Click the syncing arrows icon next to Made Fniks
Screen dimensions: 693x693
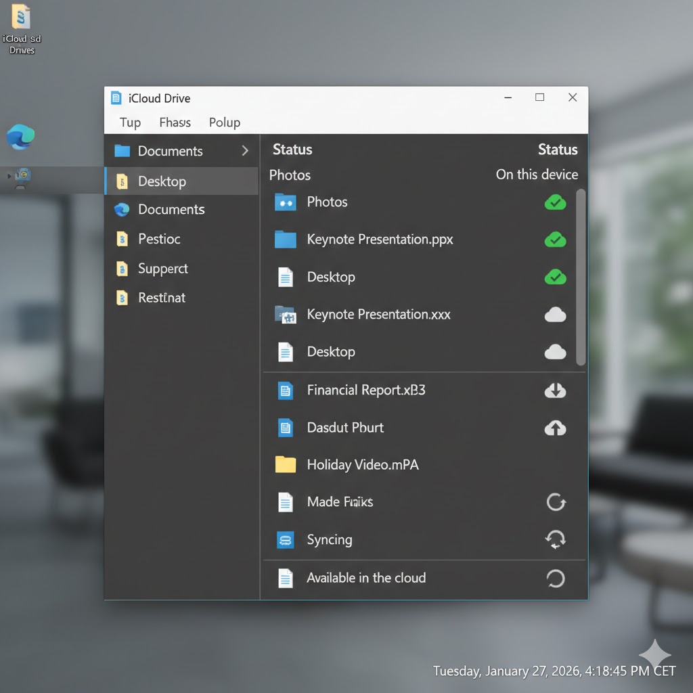pos(555,502)
